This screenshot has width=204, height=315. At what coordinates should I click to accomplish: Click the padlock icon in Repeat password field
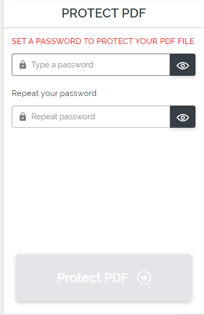point(23,117)
